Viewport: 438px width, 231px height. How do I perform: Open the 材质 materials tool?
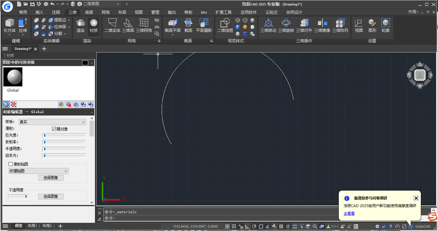(x=94, y=23)
